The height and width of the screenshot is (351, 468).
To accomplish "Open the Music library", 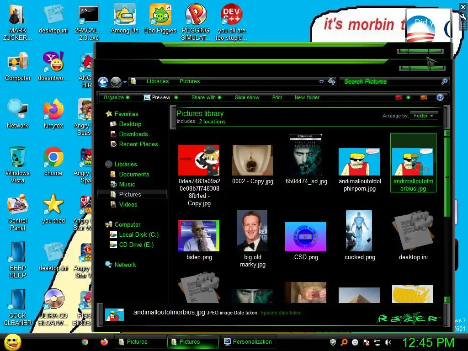I will click(127, 185).
